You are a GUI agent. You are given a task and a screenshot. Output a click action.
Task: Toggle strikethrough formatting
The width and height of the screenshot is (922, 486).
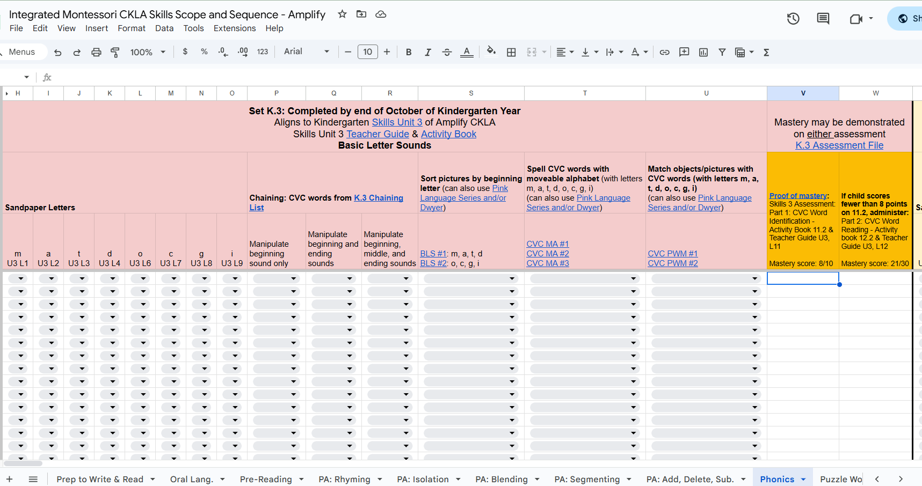[447, 52]
